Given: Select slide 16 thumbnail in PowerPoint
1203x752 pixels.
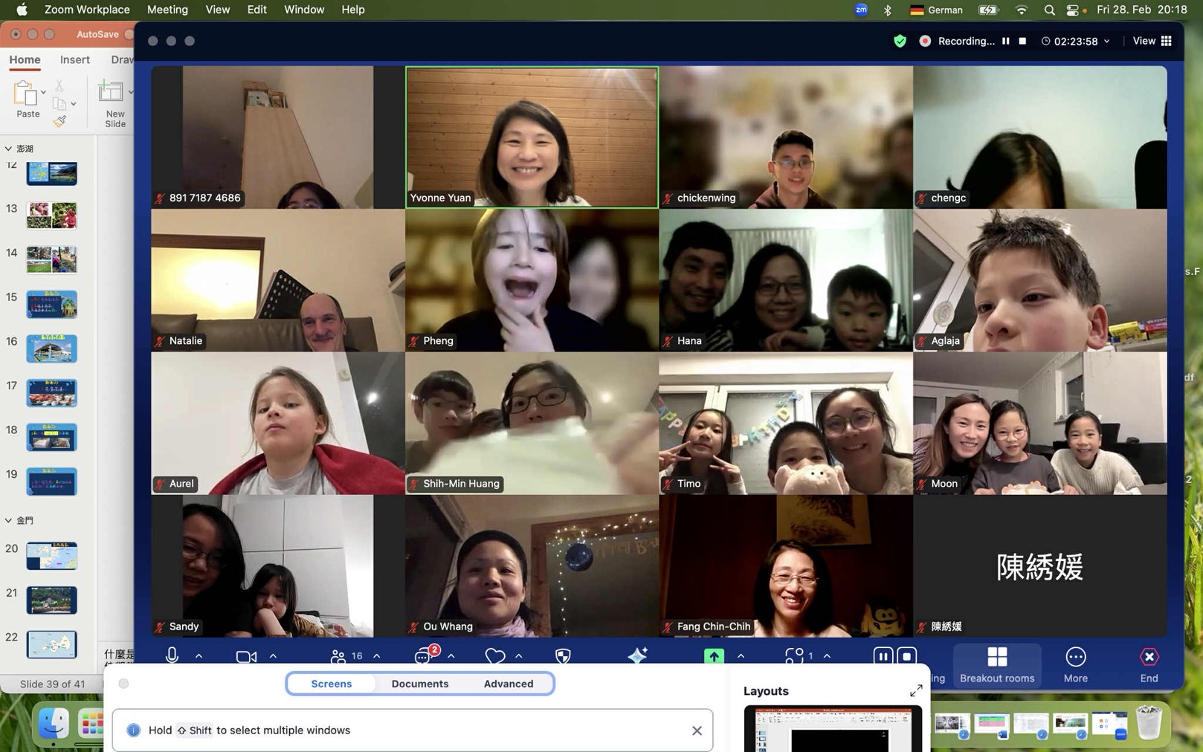Looking at the screenshot, I should (x=51, y=349).
